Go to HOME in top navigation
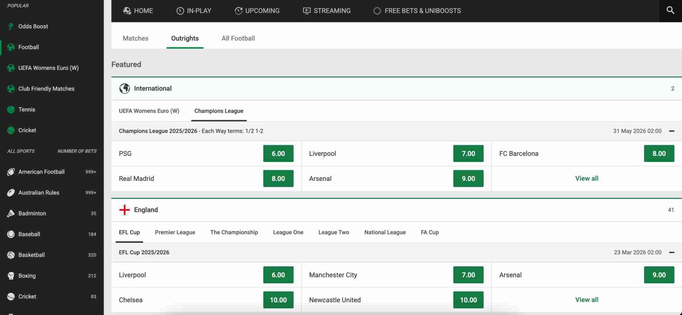The height and width of the screenshot is (315, 682). [138, 11]
